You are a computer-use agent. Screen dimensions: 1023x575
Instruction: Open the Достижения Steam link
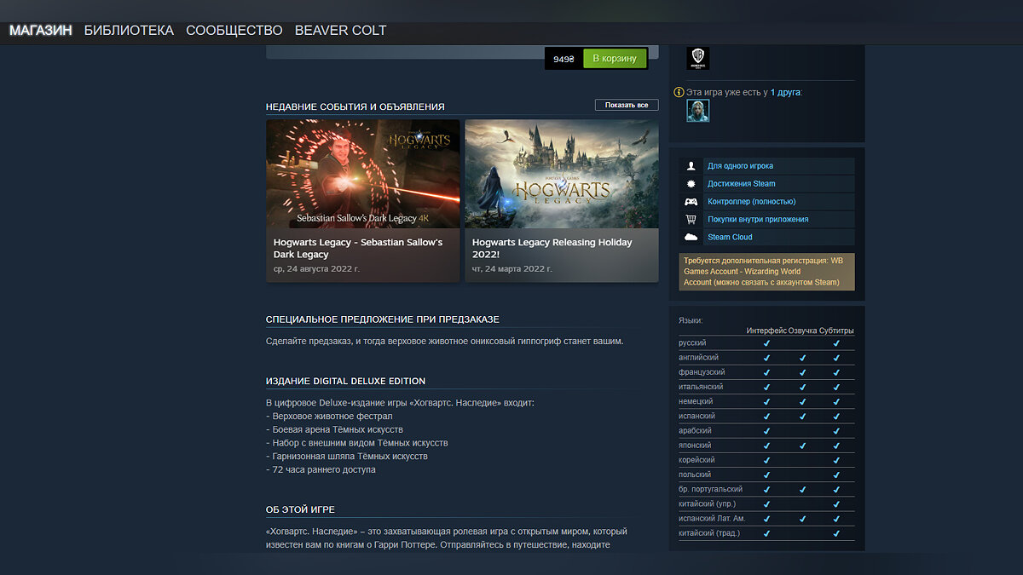pyautogui.click(x=741, y=184)
